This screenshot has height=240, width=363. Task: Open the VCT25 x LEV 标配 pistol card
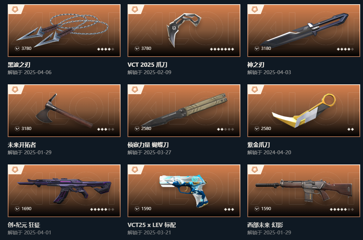tap(184, 190)
